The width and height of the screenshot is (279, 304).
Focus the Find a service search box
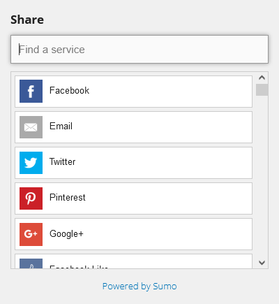pyautogui.click(x=139, y=49)
